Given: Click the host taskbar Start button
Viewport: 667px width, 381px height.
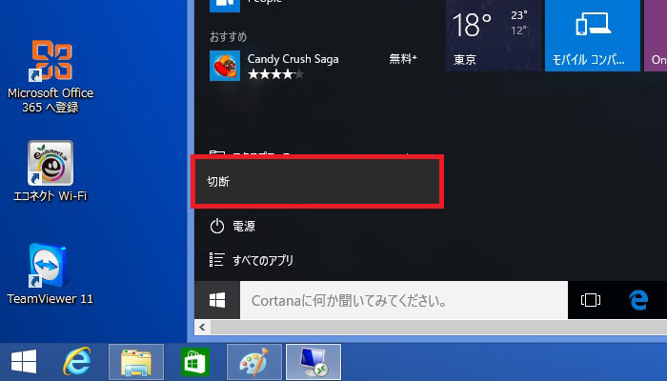Looking at the screenshot, I should click(24, 362).
